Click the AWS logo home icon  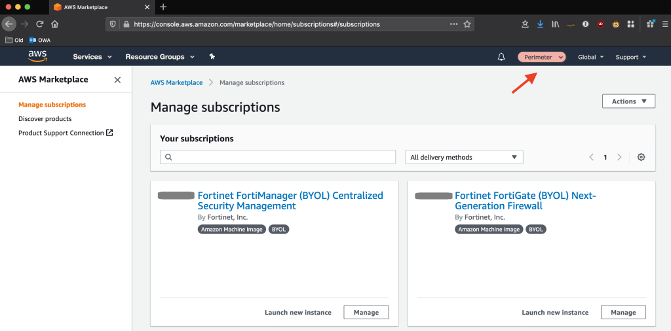click(x=37, y=56)
